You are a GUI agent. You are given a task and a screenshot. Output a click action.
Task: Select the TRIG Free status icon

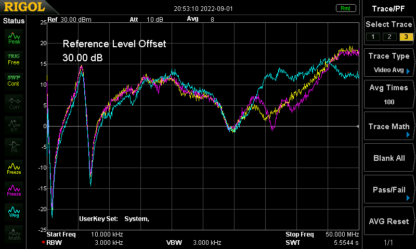point(14,59)
